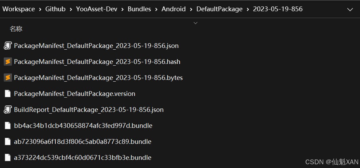Screen dimensions: 360x168
Task: Click the ab723096 bundle file icon
Action: [8, 141]
